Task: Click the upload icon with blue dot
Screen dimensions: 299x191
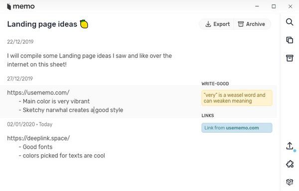Action: click(x=290, y=146)
